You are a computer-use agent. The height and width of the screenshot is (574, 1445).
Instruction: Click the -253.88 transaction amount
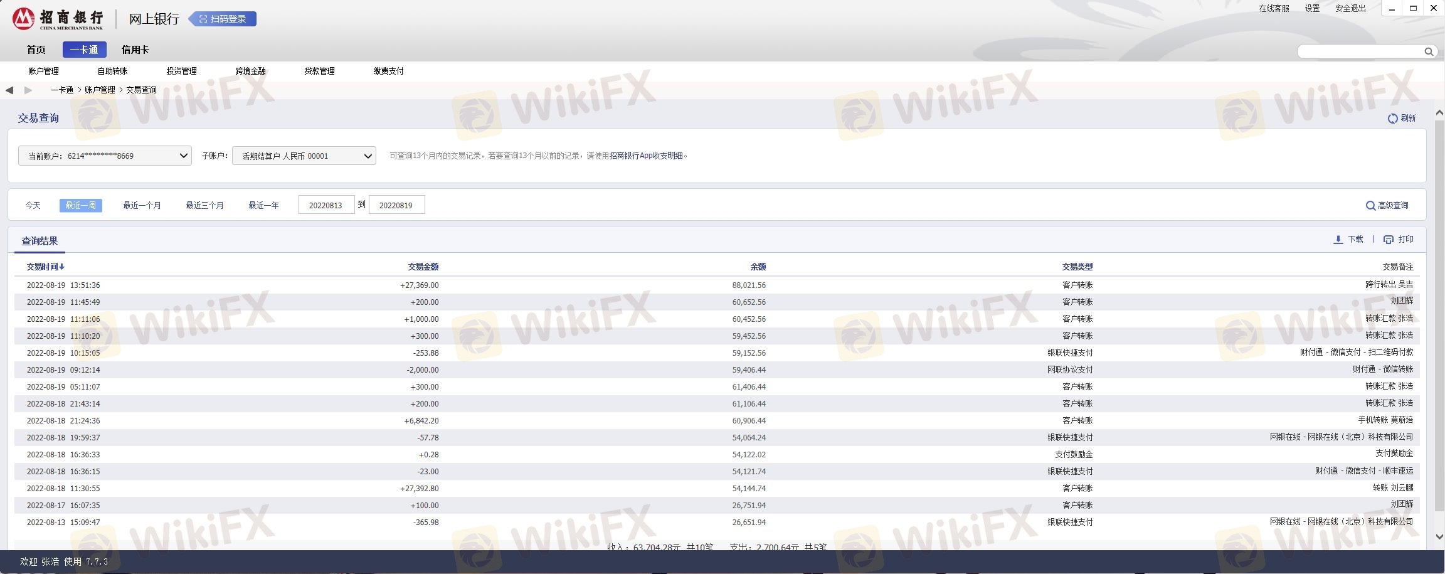pyautogui.click(x=426, y=353)
